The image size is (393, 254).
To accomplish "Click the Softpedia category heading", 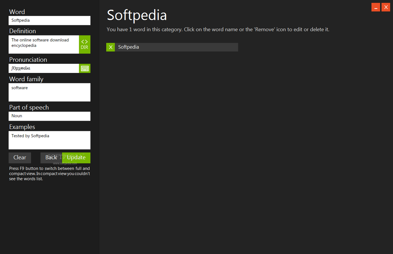I will tap(137, 15).
